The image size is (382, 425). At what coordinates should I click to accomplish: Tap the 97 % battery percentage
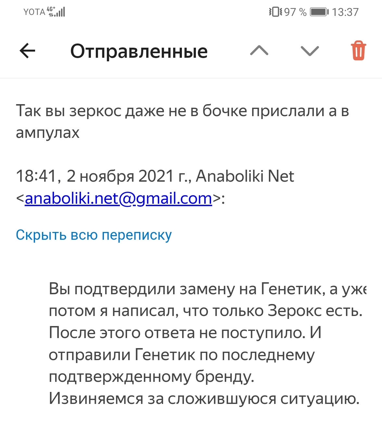coord(295,12)
